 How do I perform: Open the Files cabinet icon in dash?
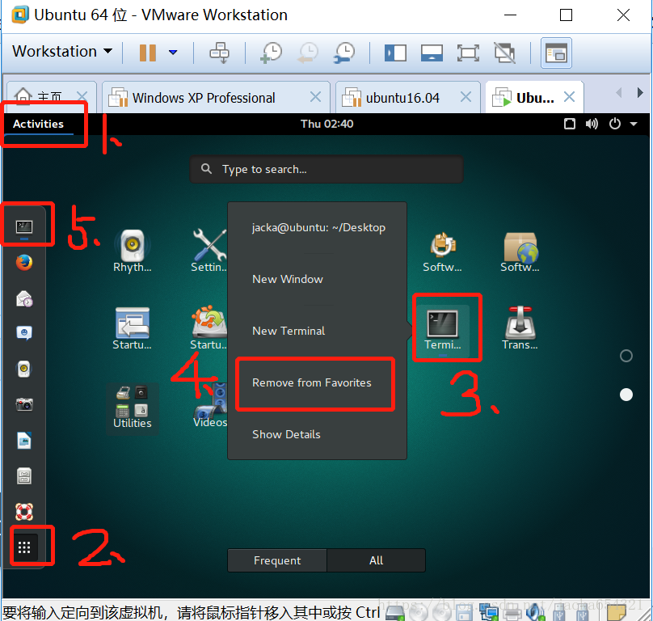point(24,476)
